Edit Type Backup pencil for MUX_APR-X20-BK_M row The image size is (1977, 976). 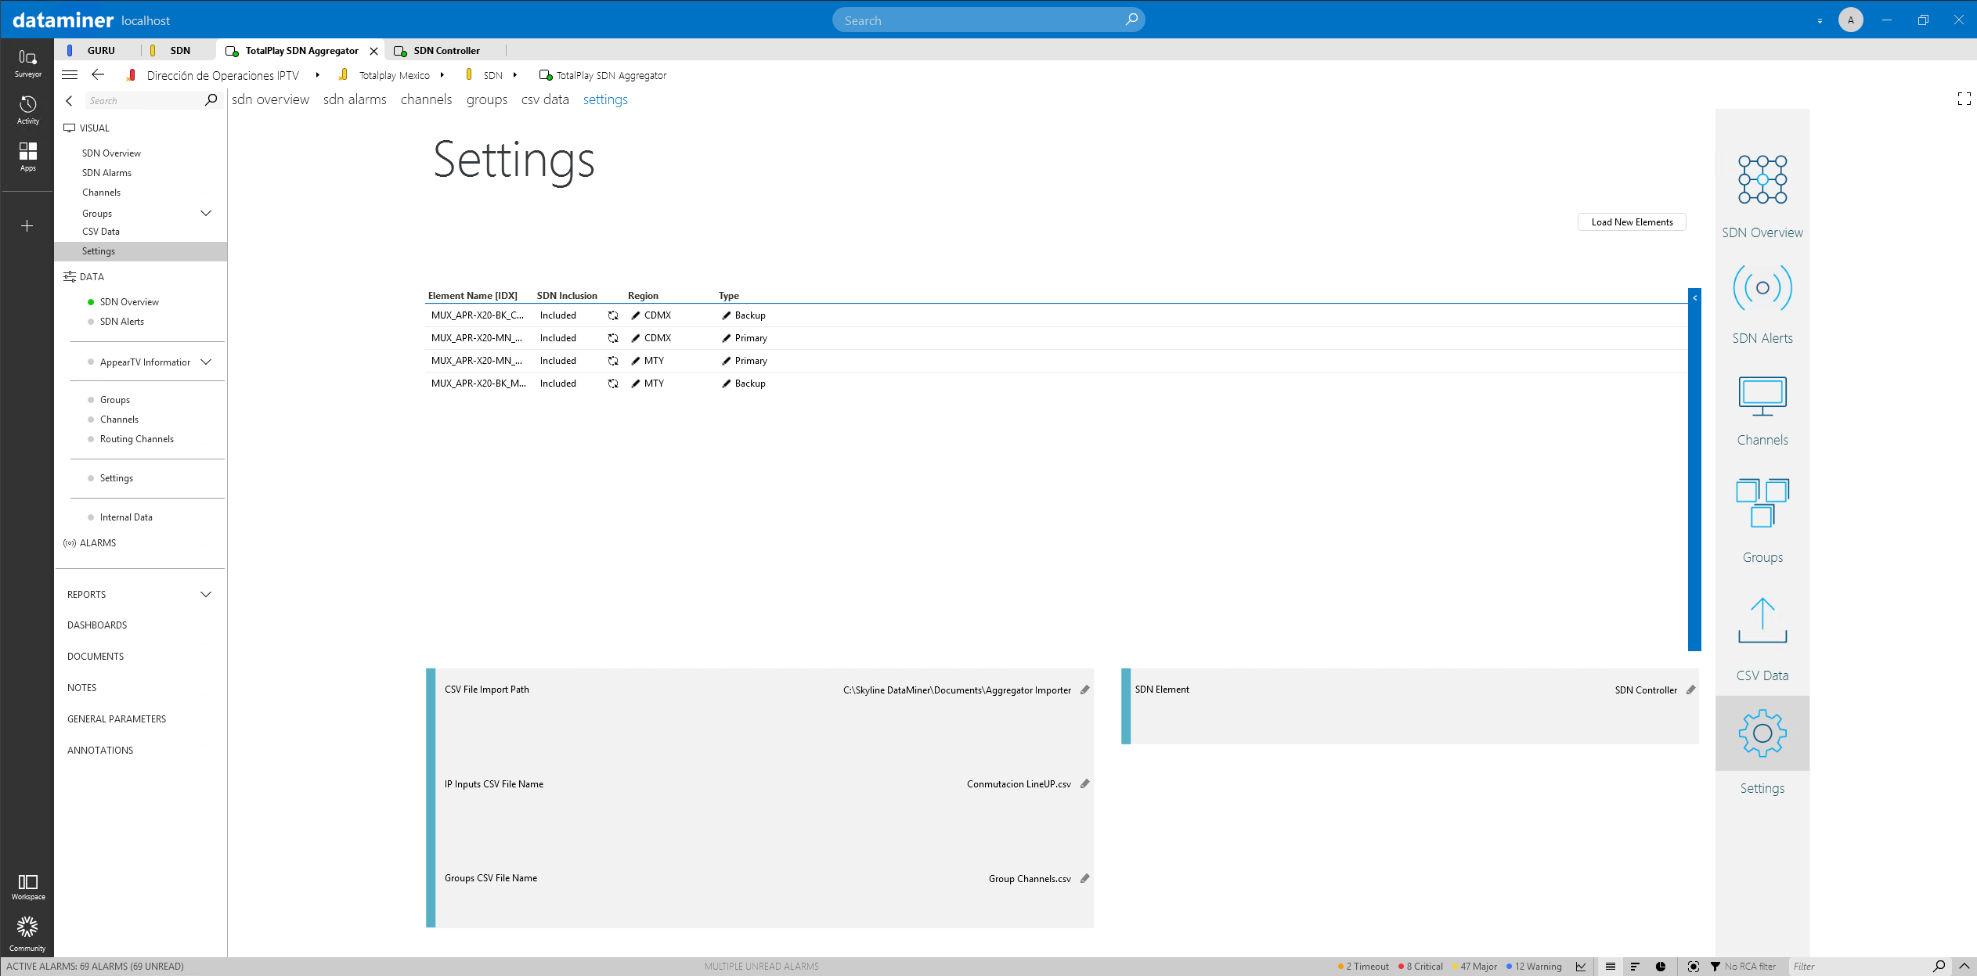(727, 384)
